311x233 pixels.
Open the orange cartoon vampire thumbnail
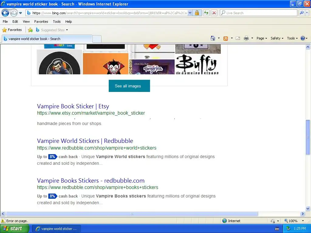106,64
